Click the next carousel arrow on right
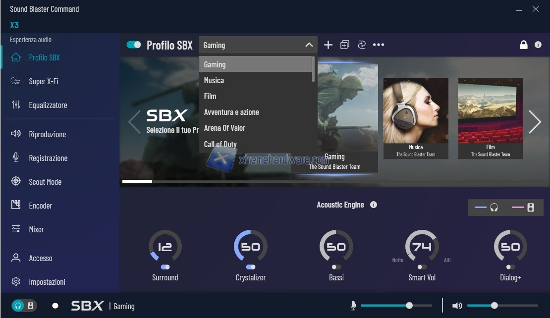 coord(535,122)
